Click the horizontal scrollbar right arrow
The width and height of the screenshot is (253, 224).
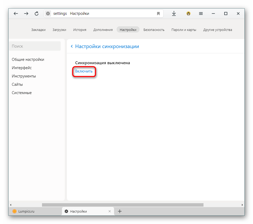242,205
